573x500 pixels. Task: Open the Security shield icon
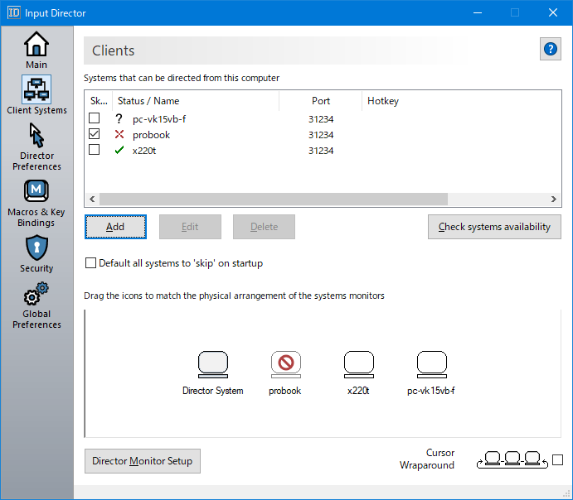[36, 248]
